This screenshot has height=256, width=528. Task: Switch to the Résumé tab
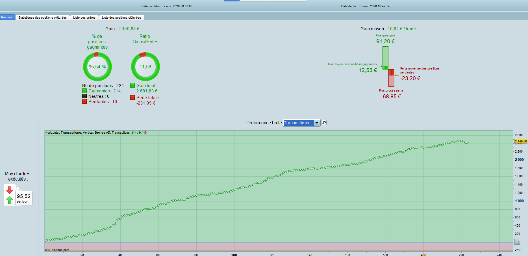click(7, 17)
